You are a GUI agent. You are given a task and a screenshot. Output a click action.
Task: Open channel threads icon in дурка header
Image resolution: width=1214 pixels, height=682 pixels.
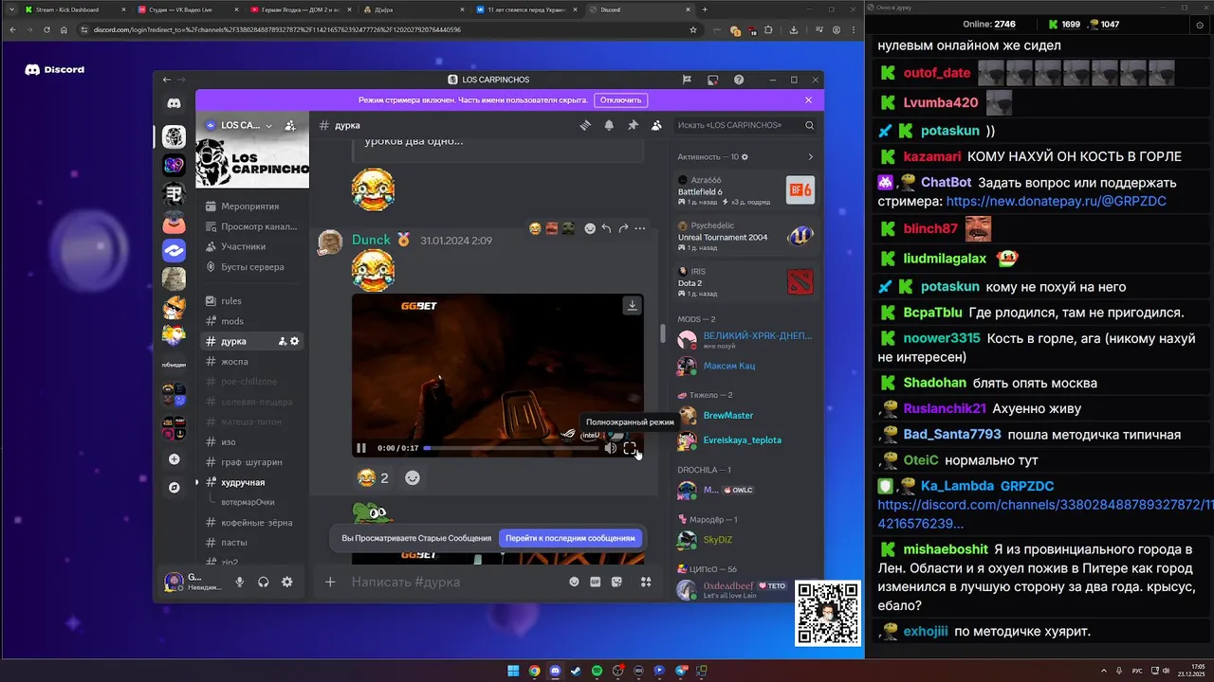click(x=586, y=125)
